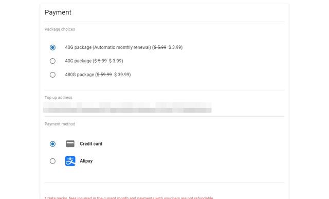This screenshot has width=329, height=199.
Task: Select the 480G package radio button
Action: pyautogui.click(x=52, y=75)
